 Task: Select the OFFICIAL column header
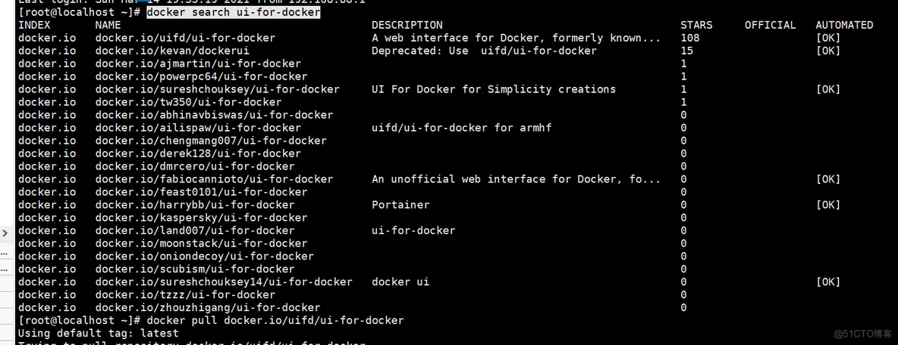pos(771,25)
